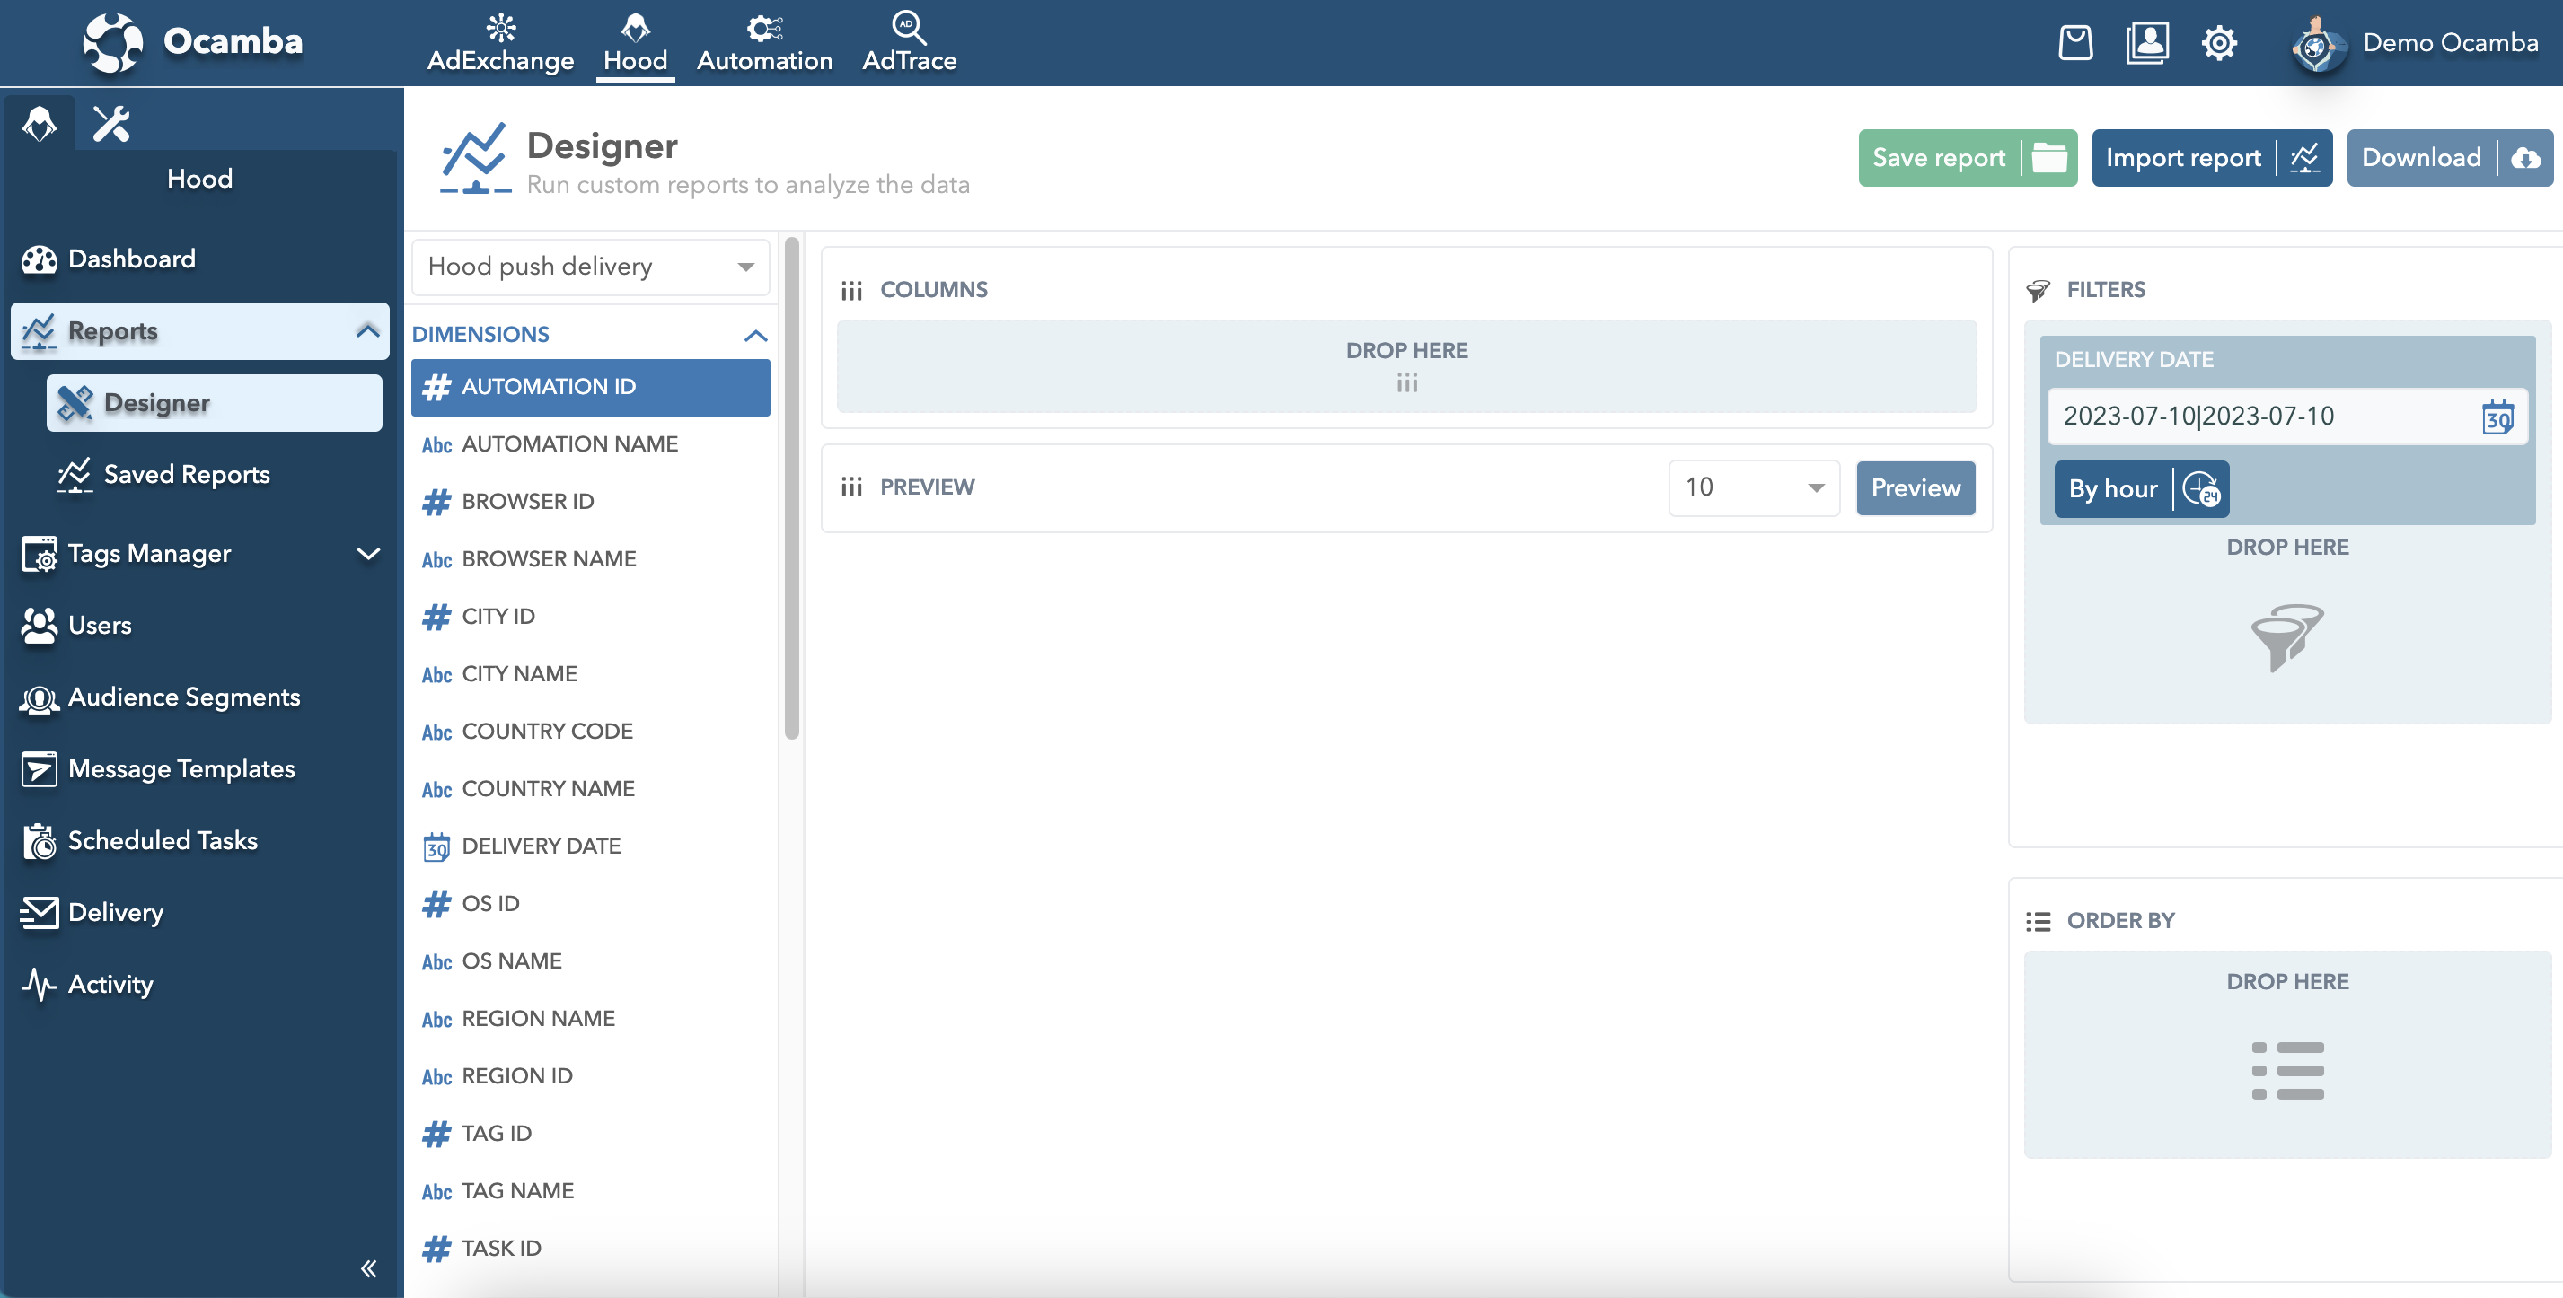
Task: Click the Hood navigation icon in topbar
Action: [x=634, y=25]
